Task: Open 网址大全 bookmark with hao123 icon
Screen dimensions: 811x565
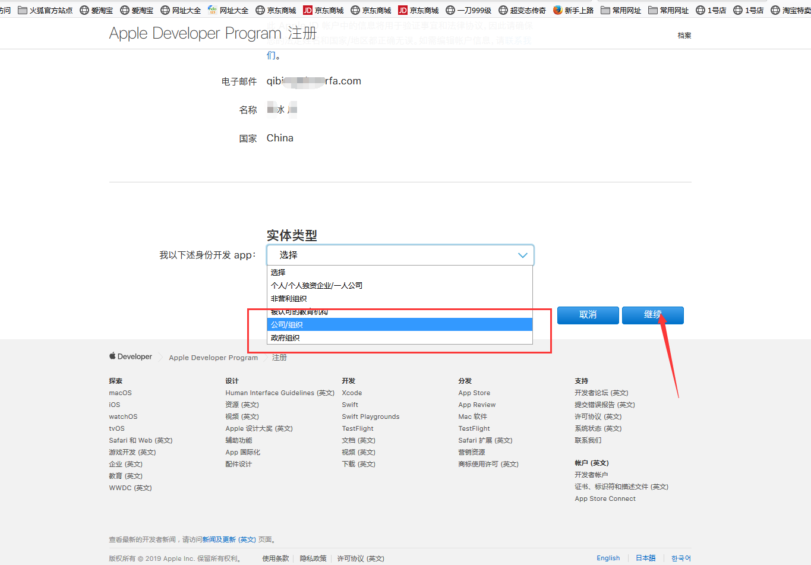Action: pos(228,10)
